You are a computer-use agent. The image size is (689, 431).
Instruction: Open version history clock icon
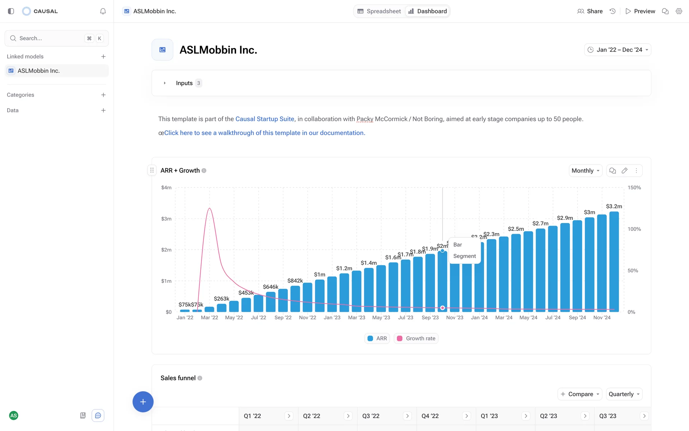pos(613,11)
